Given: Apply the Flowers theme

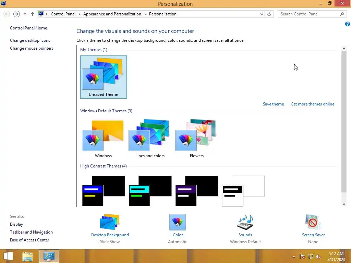Looking at the screenshot, I should 196,139.
